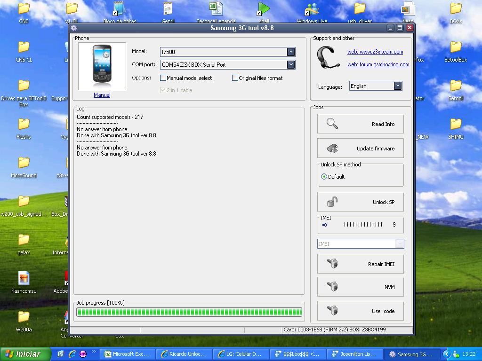This screenshot has width=482, height=361.
Task: Select the CNS CL desktop folder
Action: pyautogui.click(x=24, y=52)
